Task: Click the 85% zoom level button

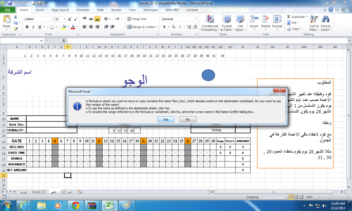Action: click(x=309, y=197)
